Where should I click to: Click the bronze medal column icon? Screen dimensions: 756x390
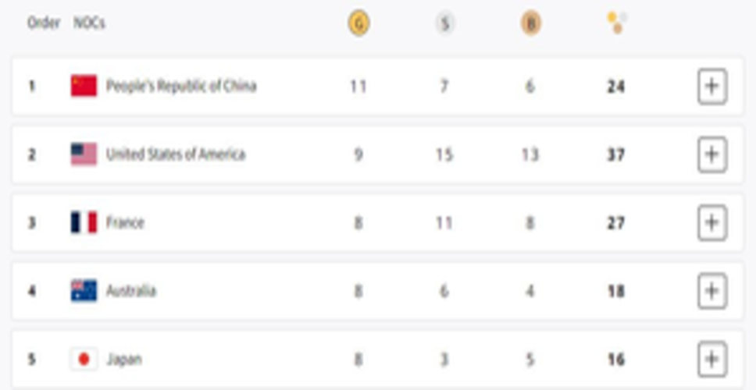pyautogui.click(x=530, y=23)
